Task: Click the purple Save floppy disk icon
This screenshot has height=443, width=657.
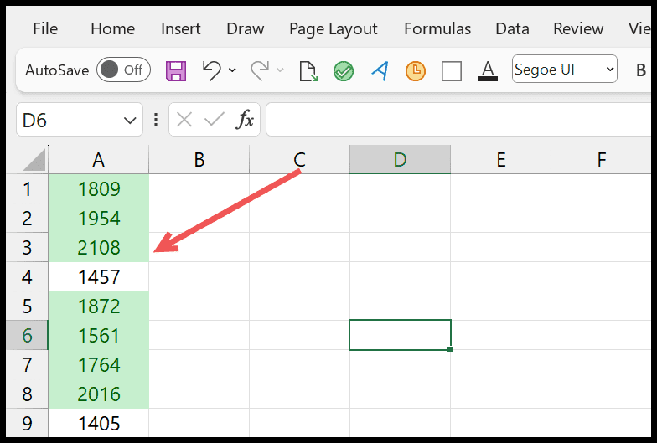Action: [176, 70]
